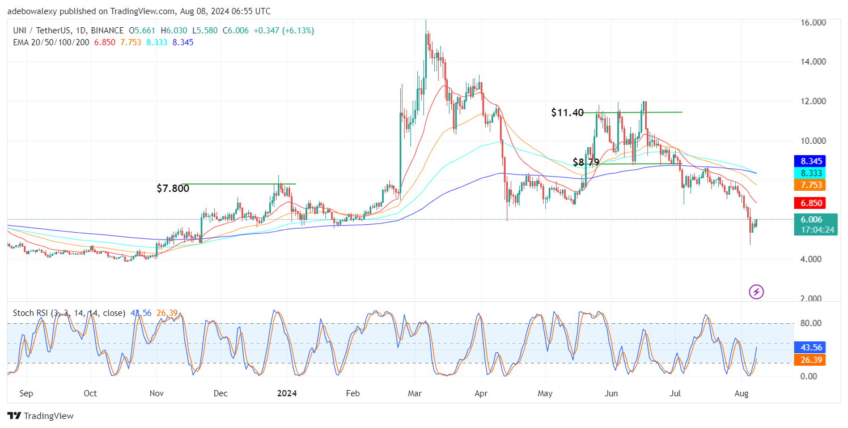Click the published-by header text
This screenshot has height=428, width=848.
pyautogui.click(x=139, y=11)
